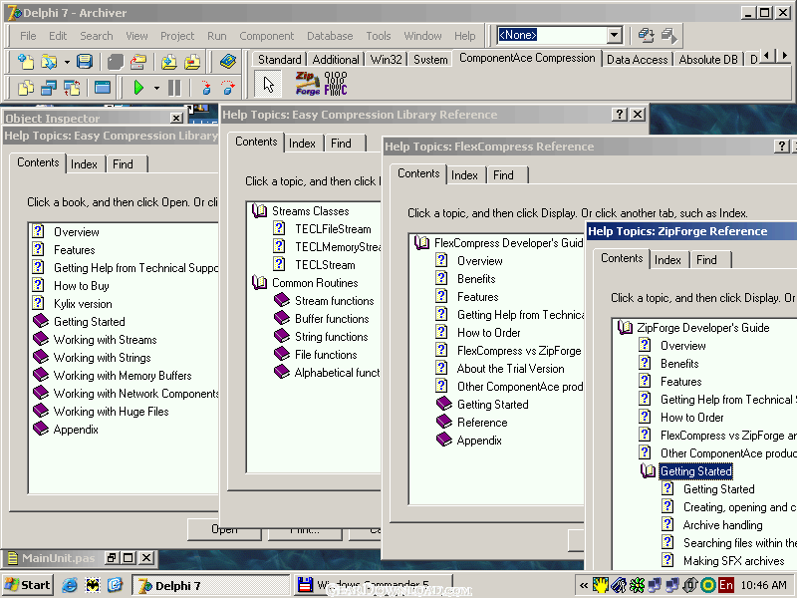Click Remove file from project icon
797x598 pixels.
point(192,62)
